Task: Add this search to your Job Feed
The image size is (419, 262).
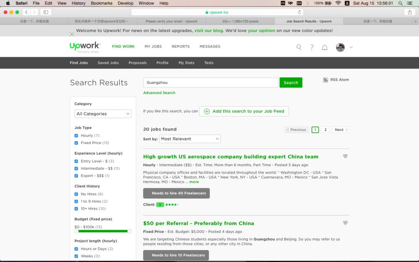Action: click(x=244, y=111)
